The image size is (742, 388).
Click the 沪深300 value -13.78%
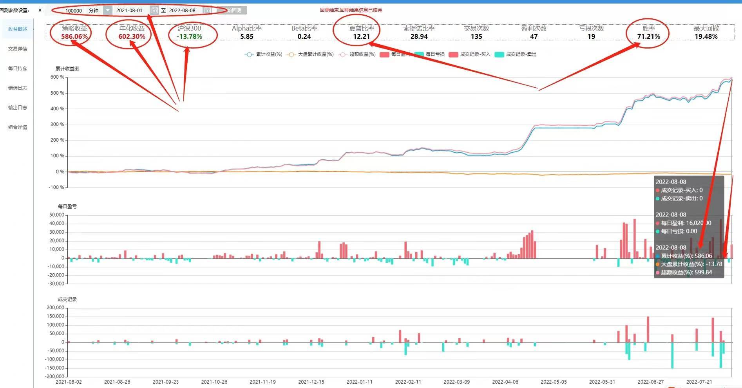tap(189, 36)
